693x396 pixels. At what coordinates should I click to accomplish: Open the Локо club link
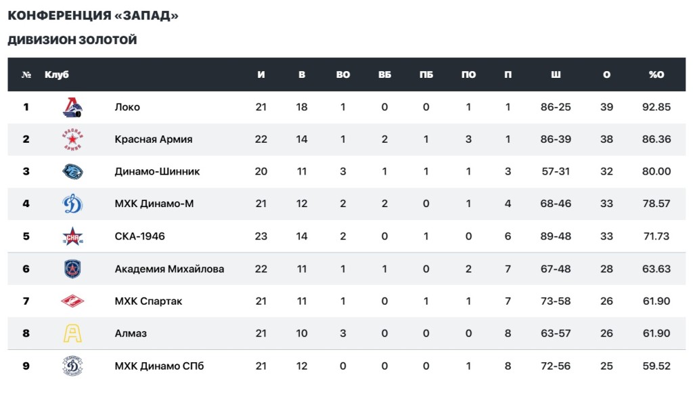click(x=127, y=107)
